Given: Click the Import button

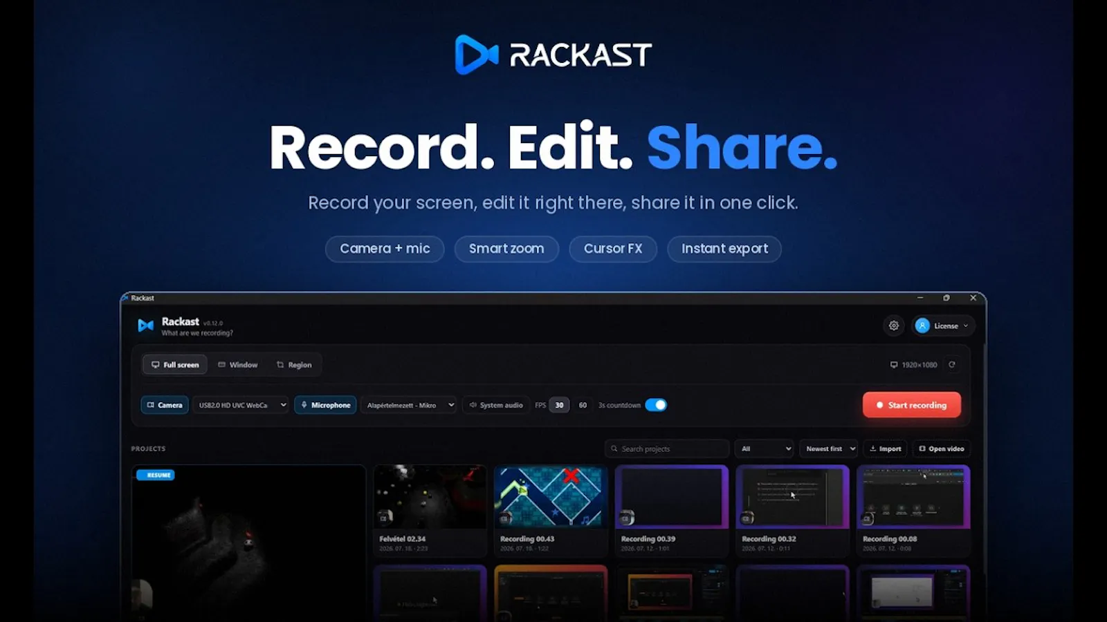Looking at the screenshot, I should [x=886, y=449].
